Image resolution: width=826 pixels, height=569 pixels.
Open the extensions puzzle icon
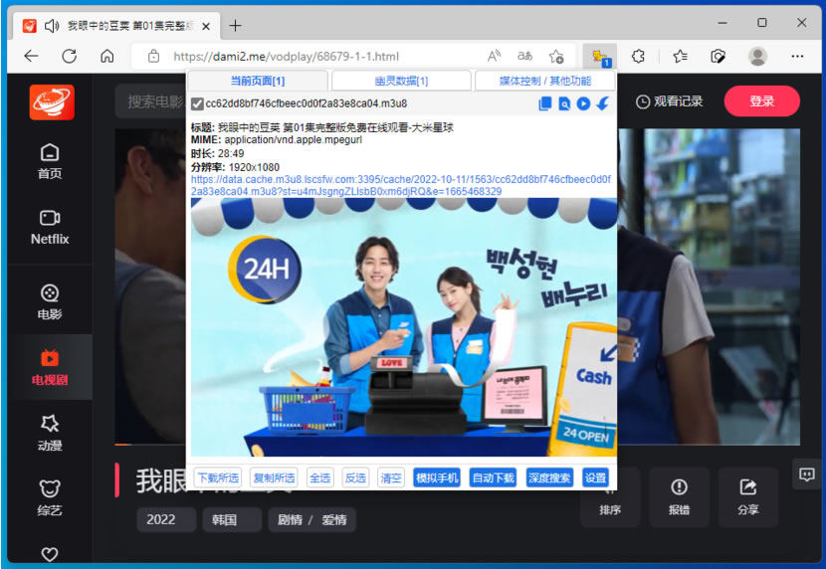(638, 57)
